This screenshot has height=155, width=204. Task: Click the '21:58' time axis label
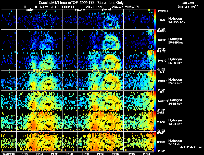point(100,154)
